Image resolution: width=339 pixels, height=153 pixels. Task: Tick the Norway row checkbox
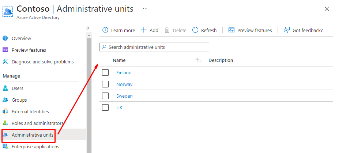pyautogui.click(x=105, y=84)
